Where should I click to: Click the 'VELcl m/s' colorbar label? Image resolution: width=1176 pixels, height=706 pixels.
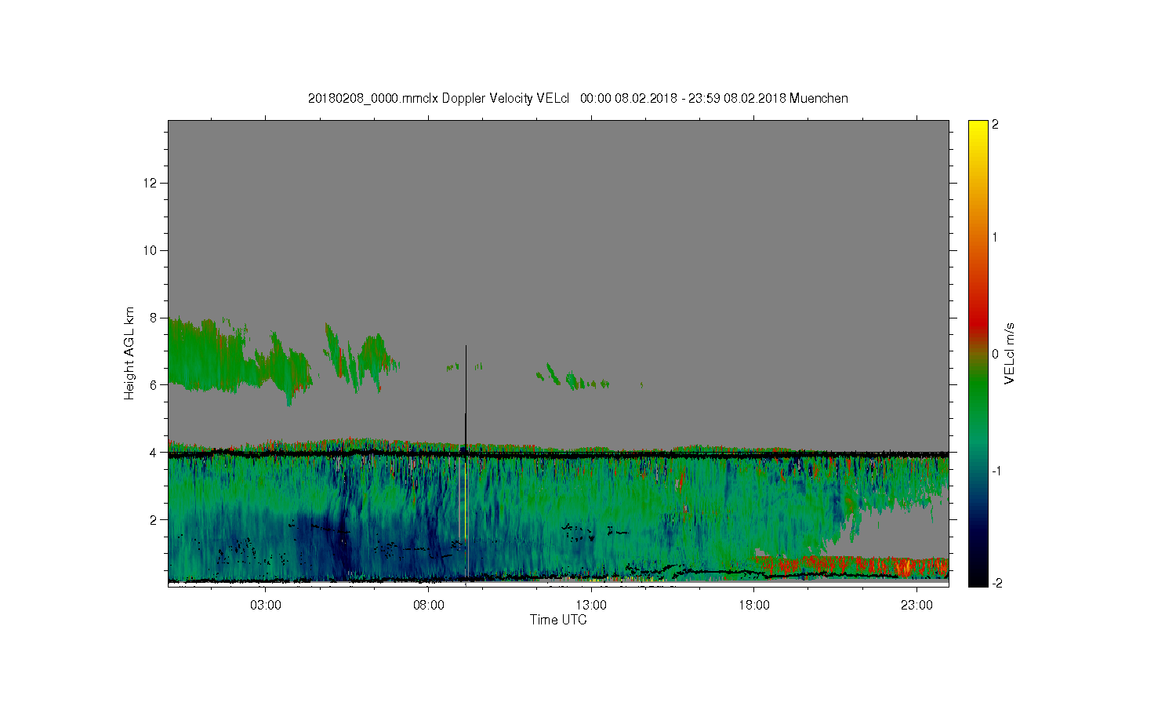tap(1010, 353)
